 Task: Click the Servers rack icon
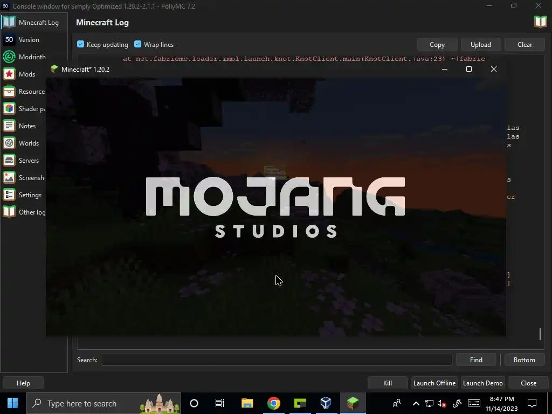[9, 160]
